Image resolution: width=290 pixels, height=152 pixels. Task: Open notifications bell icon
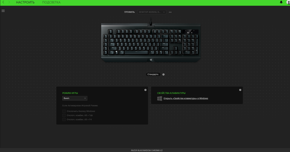[x=281, y=2]
